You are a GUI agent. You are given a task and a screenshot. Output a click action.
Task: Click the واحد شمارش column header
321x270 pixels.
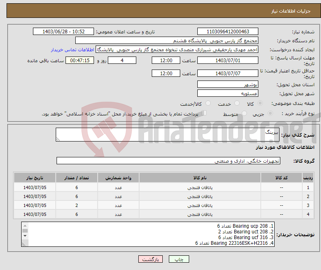pyautogui.click(x=118, y=178)
